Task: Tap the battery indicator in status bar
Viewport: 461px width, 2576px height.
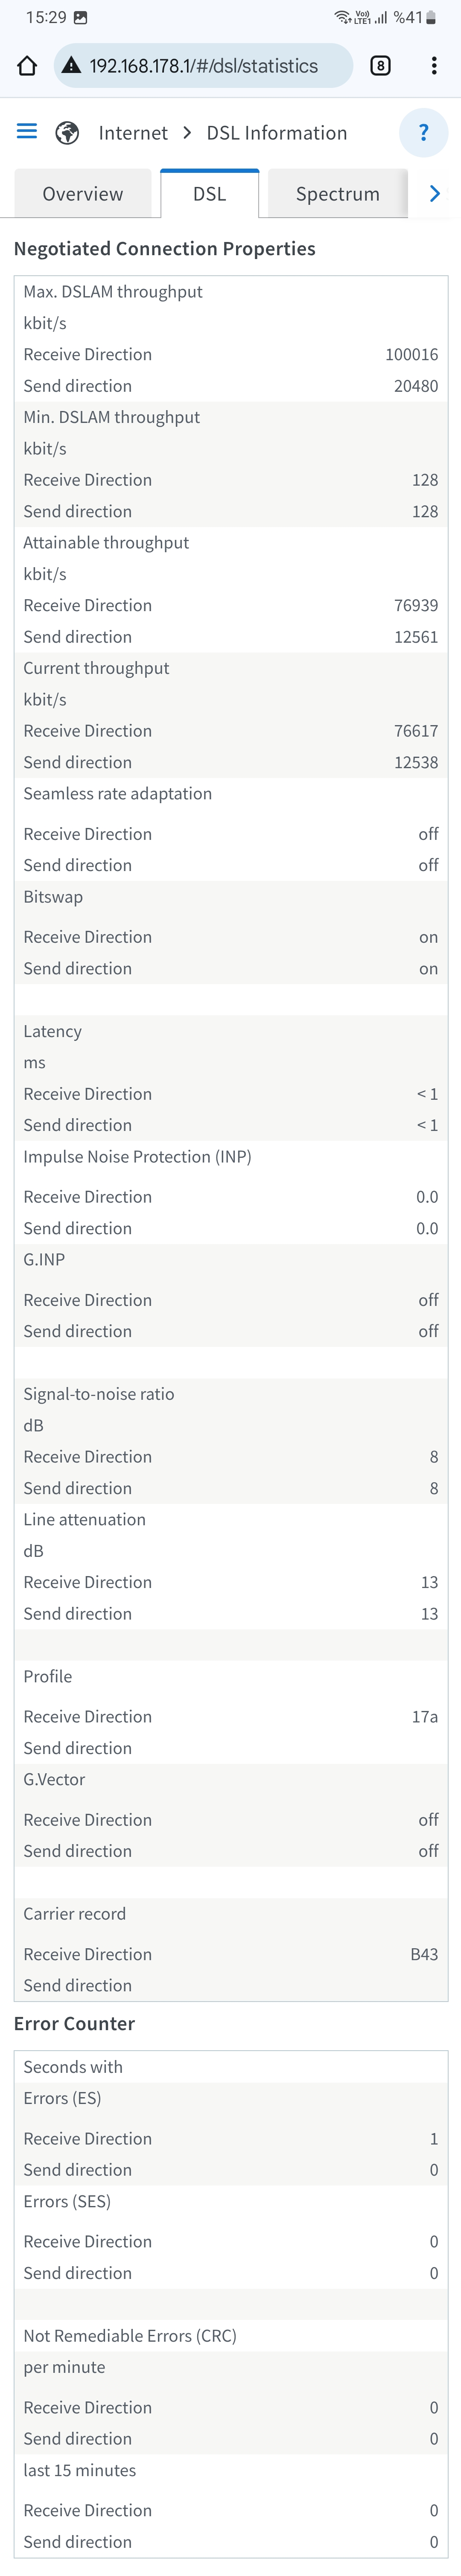Action: pos(432,17)
